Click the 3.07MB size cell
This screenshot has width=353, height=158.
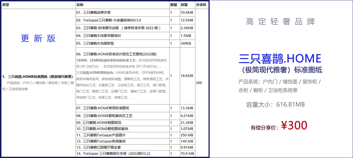187,129
